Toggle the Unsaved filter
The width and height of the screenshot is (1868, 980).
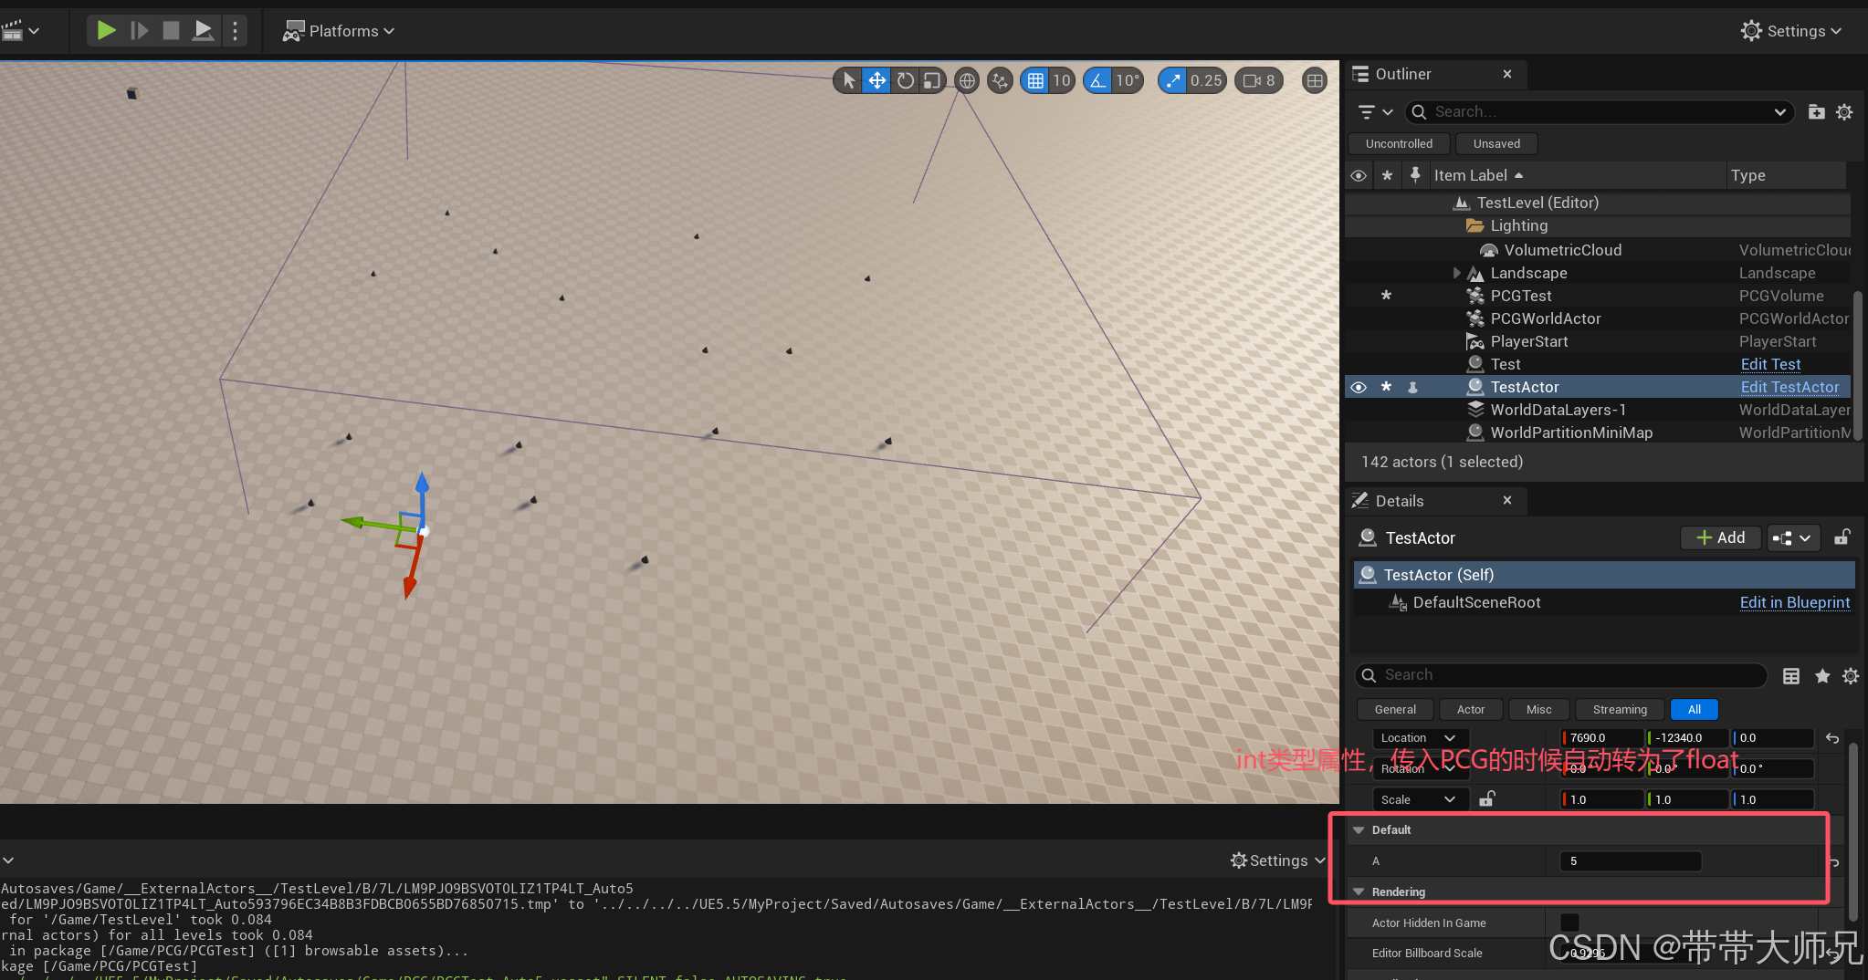(1496, 143)
